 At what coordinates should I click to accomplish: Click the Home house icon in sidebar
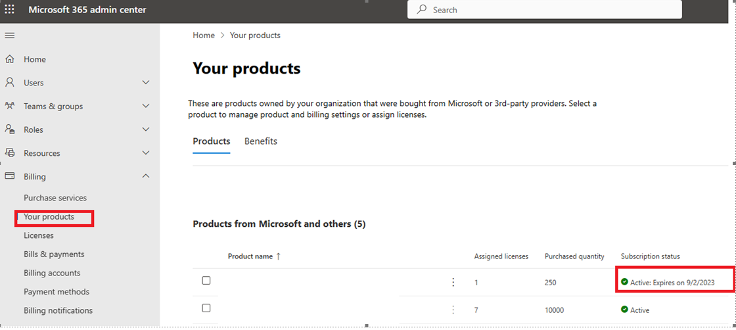10,59
